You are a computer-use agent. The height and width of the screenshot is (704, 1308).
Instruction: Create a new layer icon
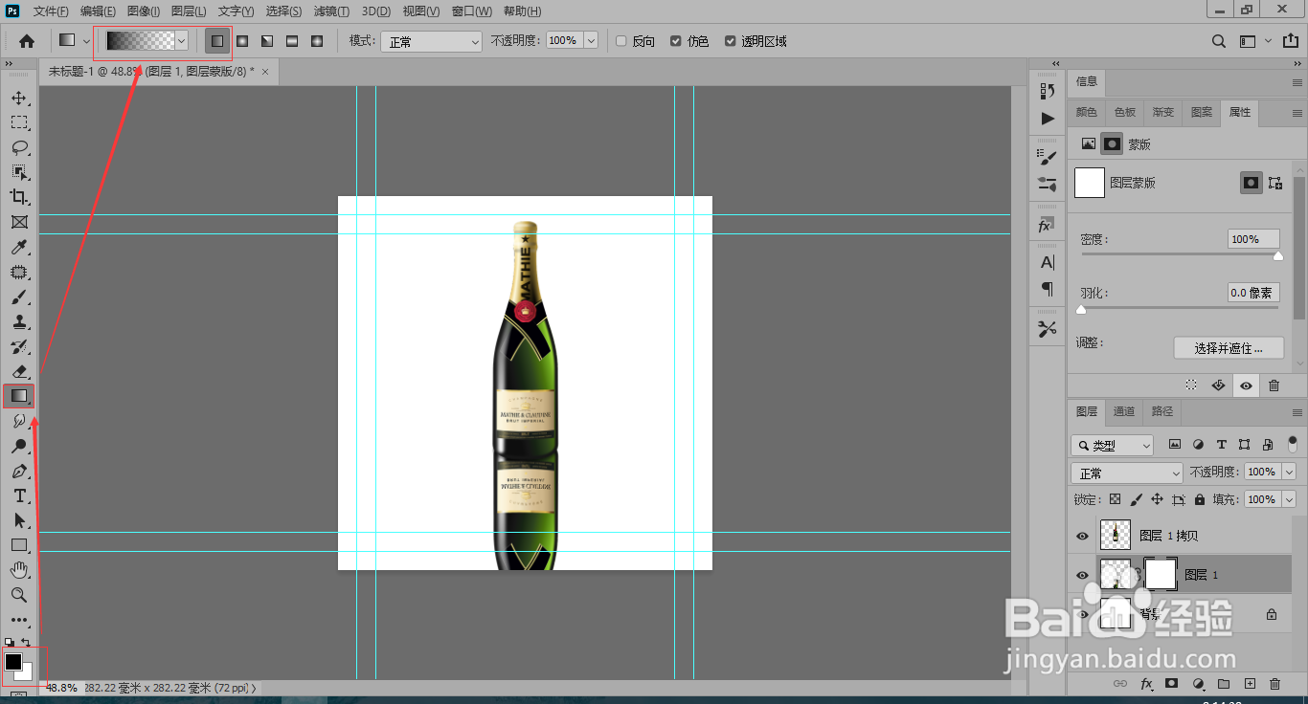click(x=1249, y=684)
